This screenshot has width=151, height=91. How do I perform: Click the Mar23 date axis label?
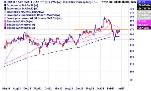pos(58,89)
